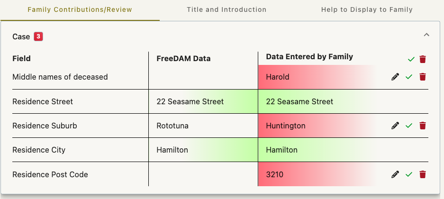This screenshot has height=199, width=444.
Task: Accept the 3210 post code entry
Action: click(x=408, y=174)
